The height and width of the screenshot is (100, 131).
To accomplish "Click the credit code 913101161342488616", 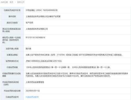I will pyautogui.click(x=35, y=37).
